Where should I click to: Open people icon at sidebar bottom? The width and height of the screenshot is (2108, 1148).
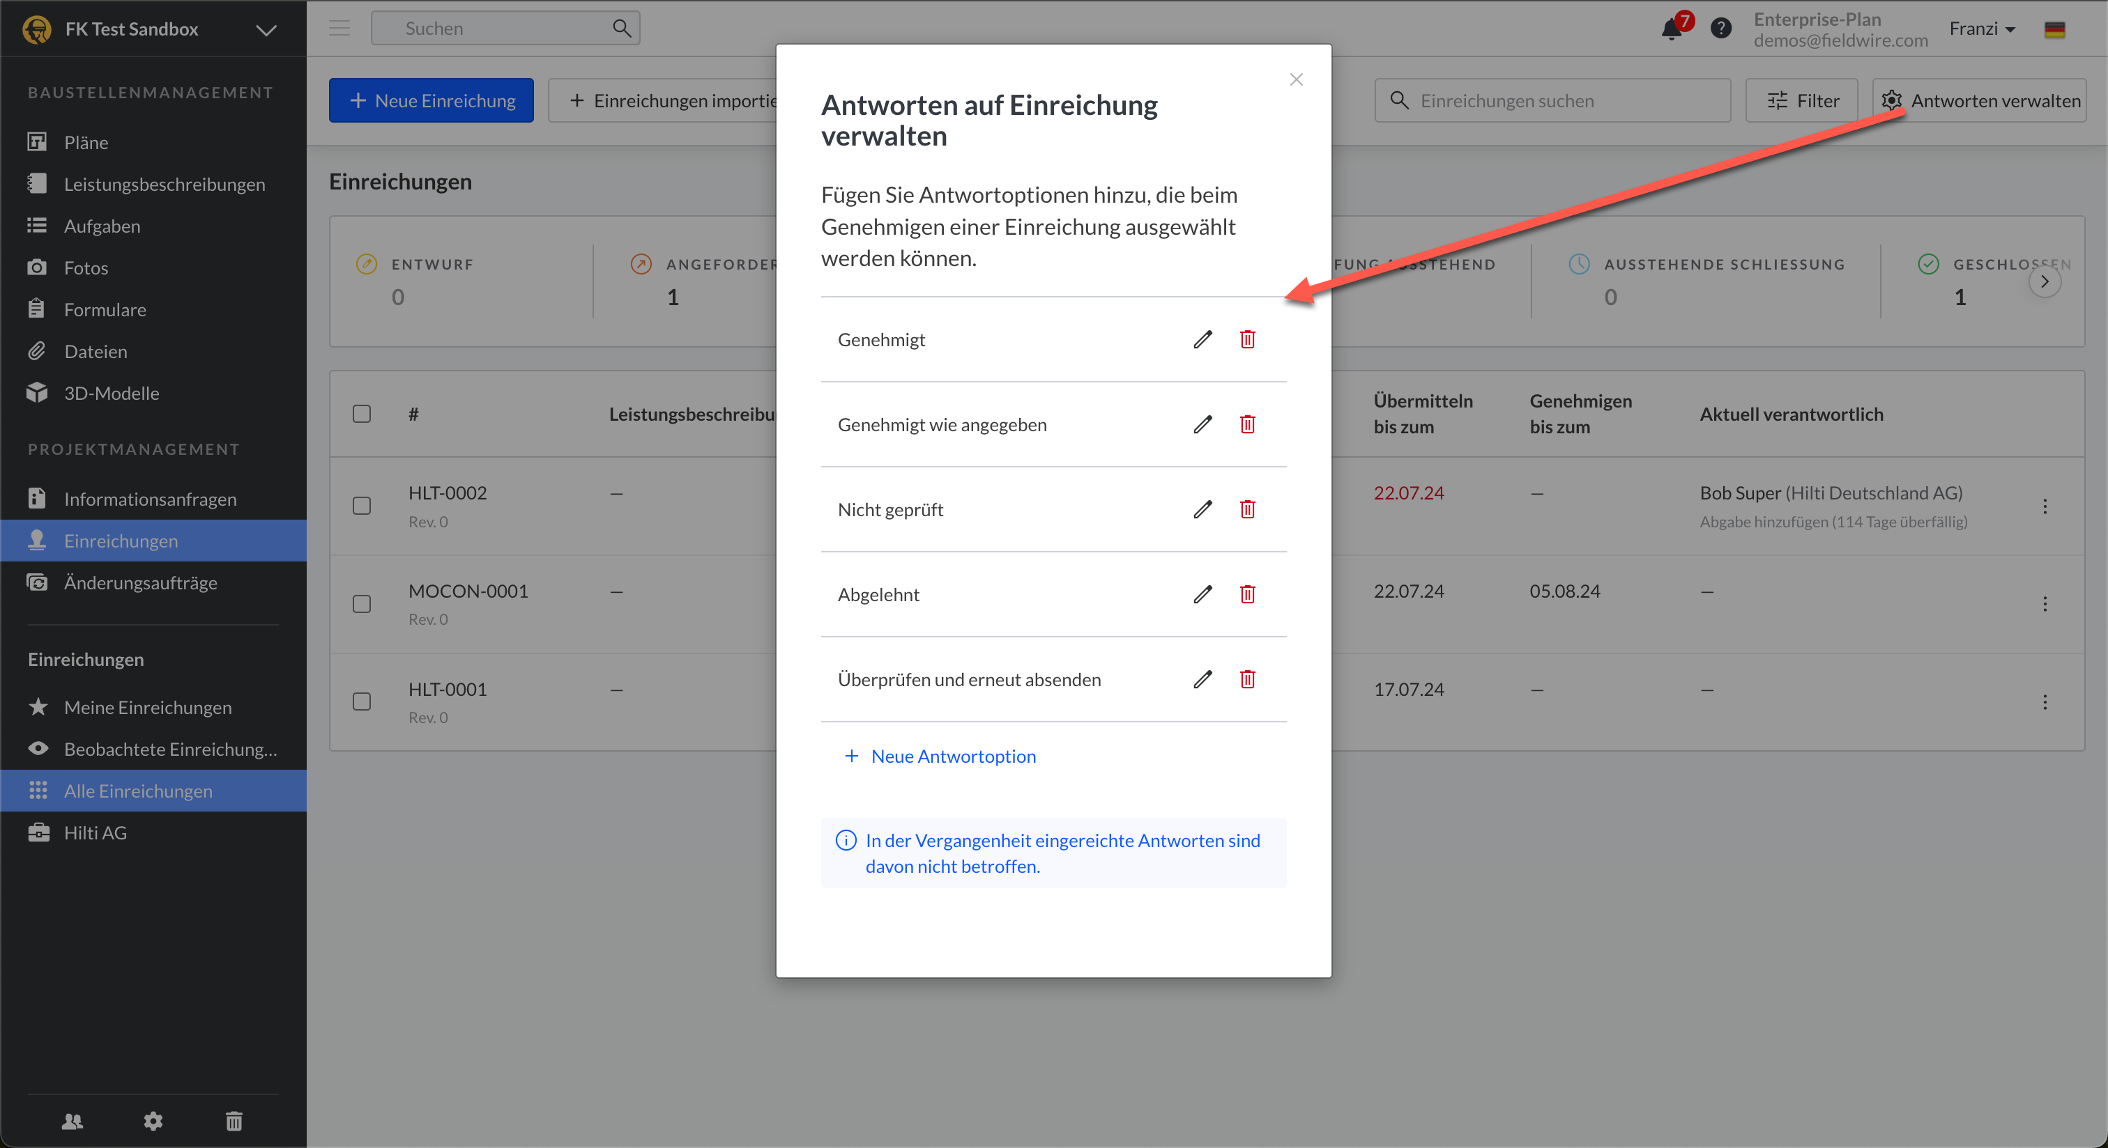(x=72, y=1121)
